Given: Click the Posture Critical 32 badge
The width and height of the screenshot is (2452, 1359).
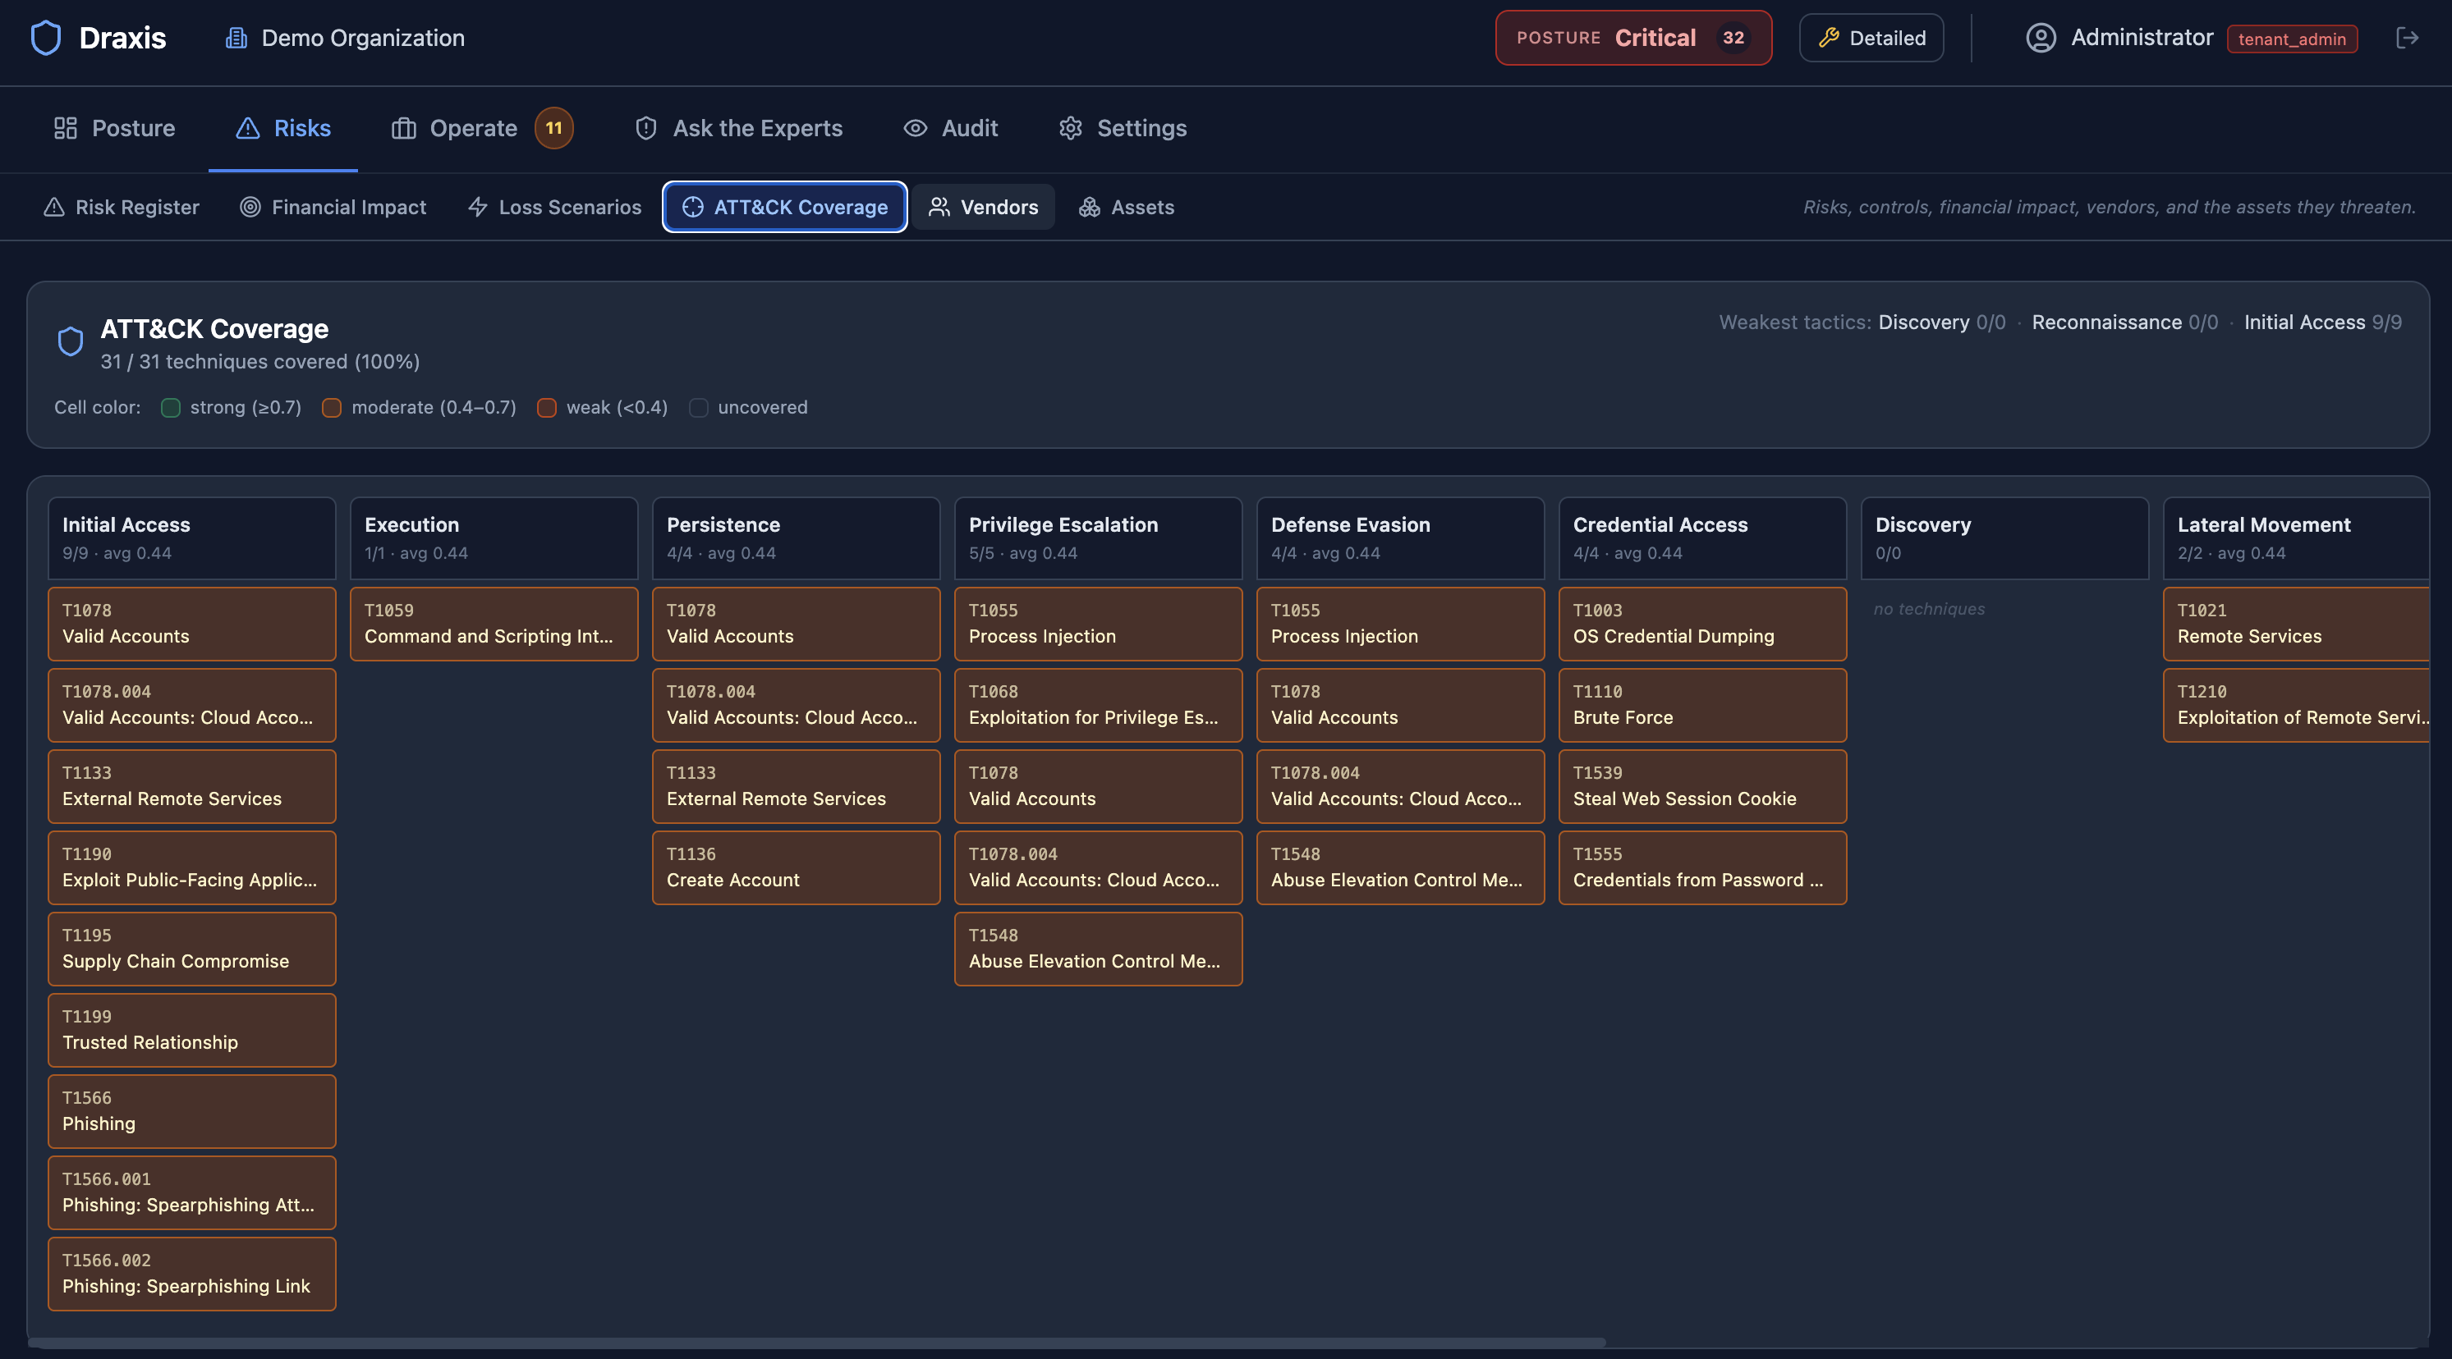Looking at the screenshot, I should [x=1633, y=38].
